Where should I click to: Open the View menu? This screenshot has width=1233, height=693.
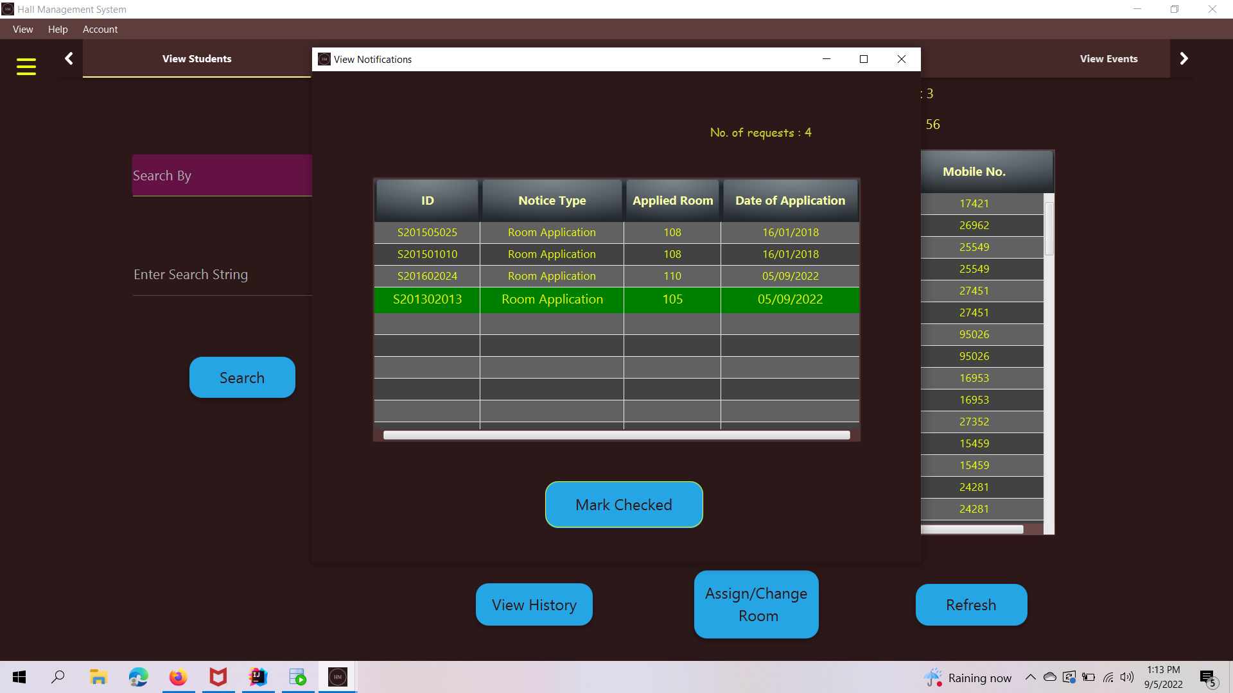click(x=22, y=30)
